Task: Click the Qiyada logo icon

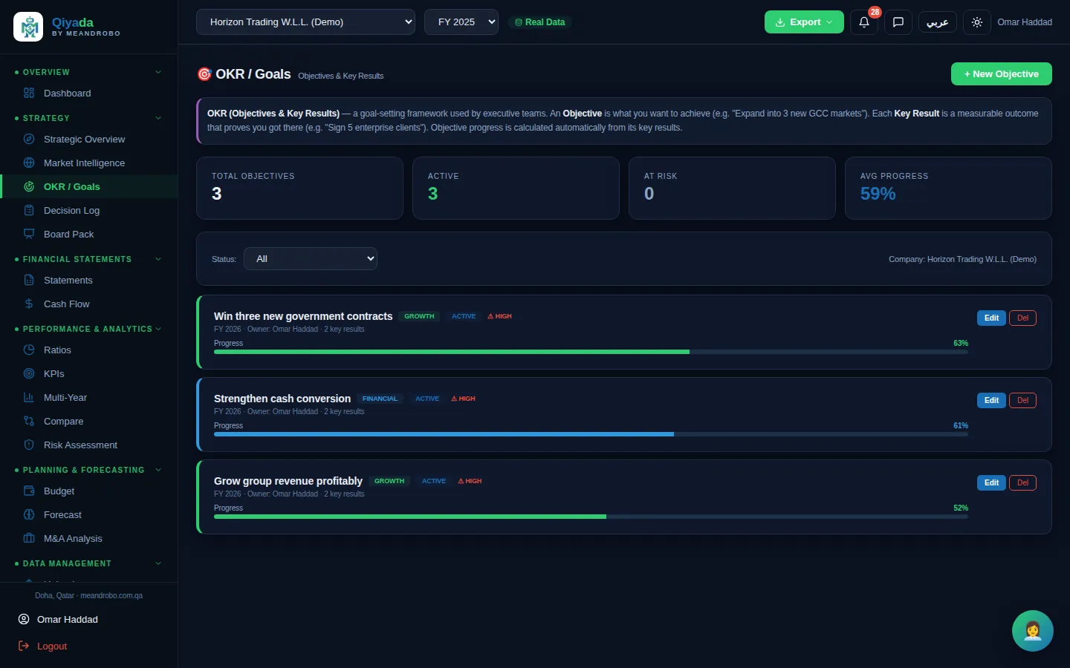Action: pyautogui.click(x=28, y=27)
